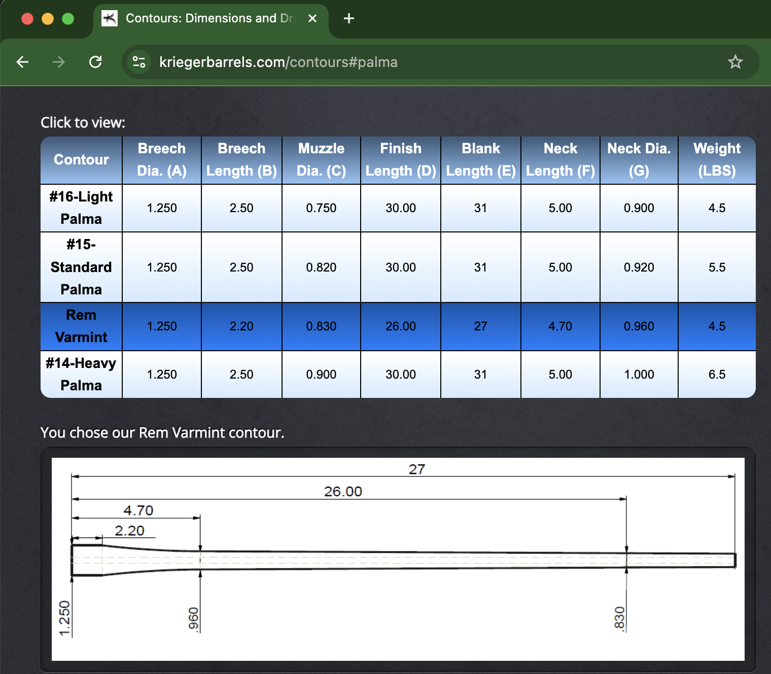Click the Finish Length (D) header
Screen dimensions: 771x674
pyautogui.click(x=401, y=160)
